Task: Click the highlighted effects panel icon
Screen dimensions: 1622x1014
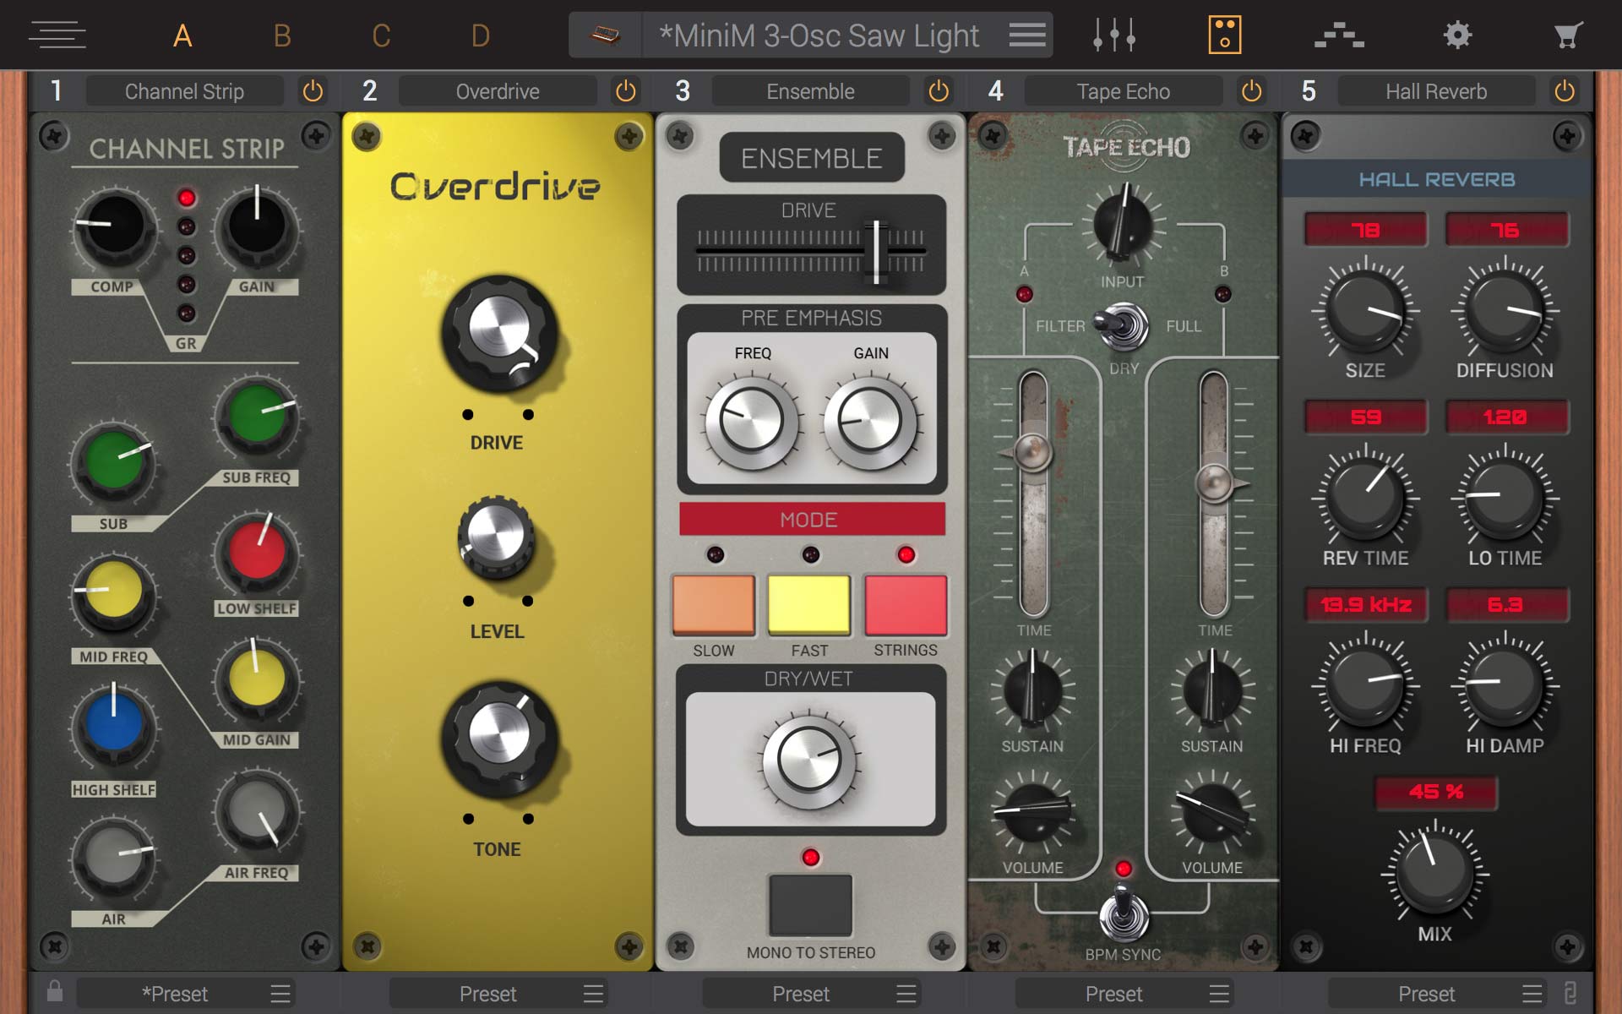Action: (1224, 35)
